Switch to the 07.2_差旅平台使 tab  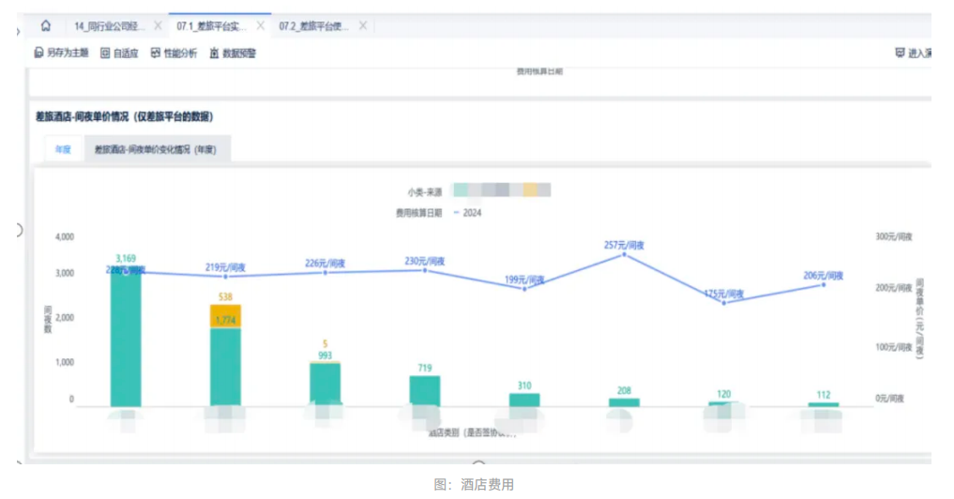[x=314, y=26]
